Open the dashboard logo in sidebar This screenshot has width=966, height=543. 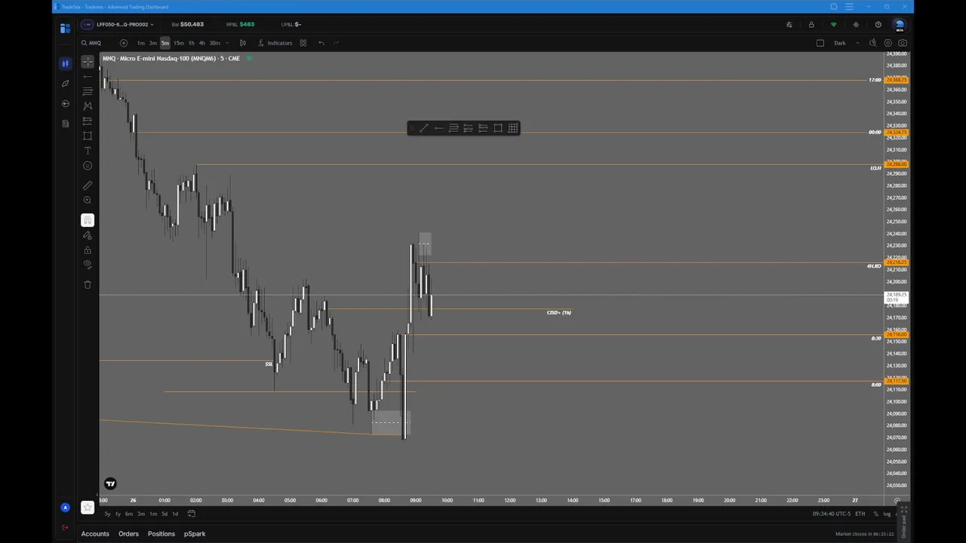point(65,28)
